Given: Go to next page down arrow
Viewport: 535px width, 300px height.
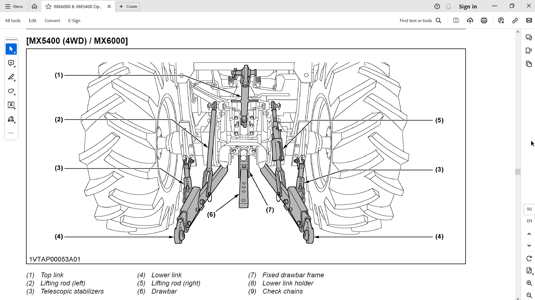Looking at the screenshot, I should pyautogui.click(x=529, y=246).
